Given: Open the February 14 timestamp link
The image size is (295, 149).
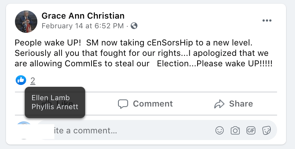Looking at the screenshot, I should (x=83, y=26).
